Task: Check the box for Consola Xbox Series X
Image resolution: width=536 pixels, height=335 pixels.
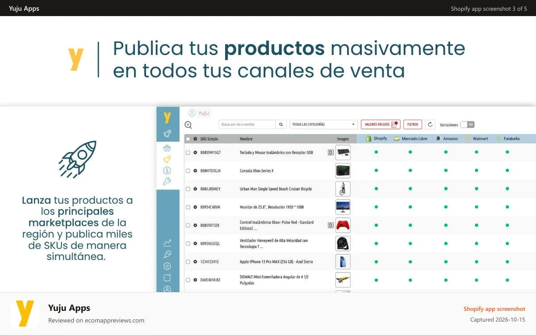Action: (188, 171)
